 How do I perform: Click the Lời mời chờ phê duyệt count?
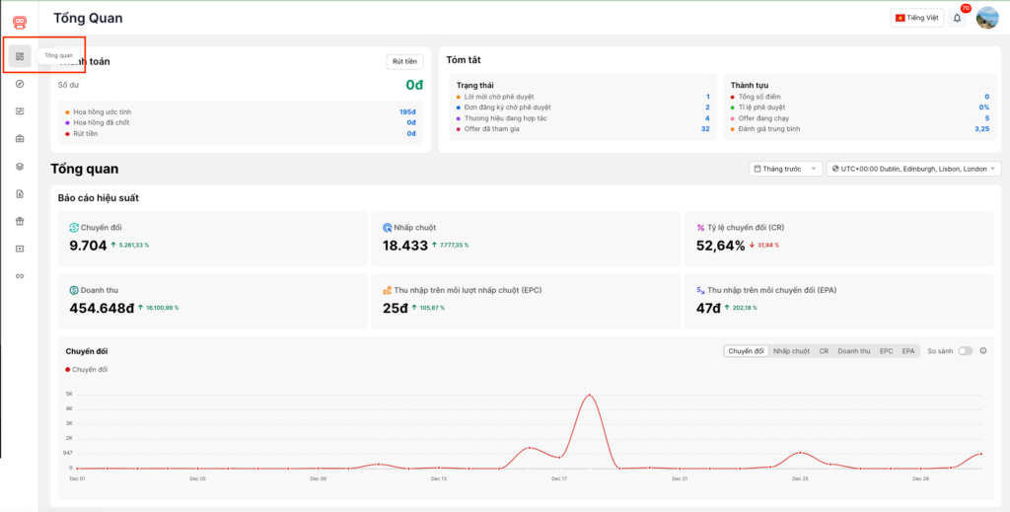point(707,97)
